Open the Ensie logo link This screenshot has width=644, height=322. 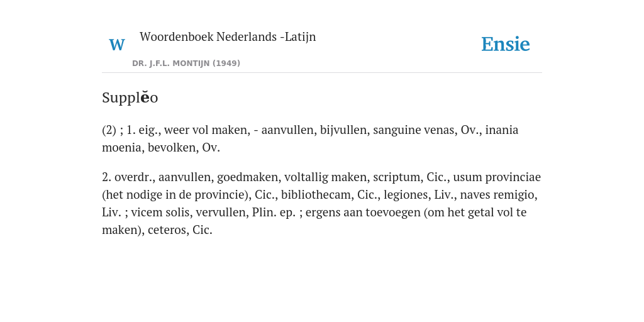505,44
